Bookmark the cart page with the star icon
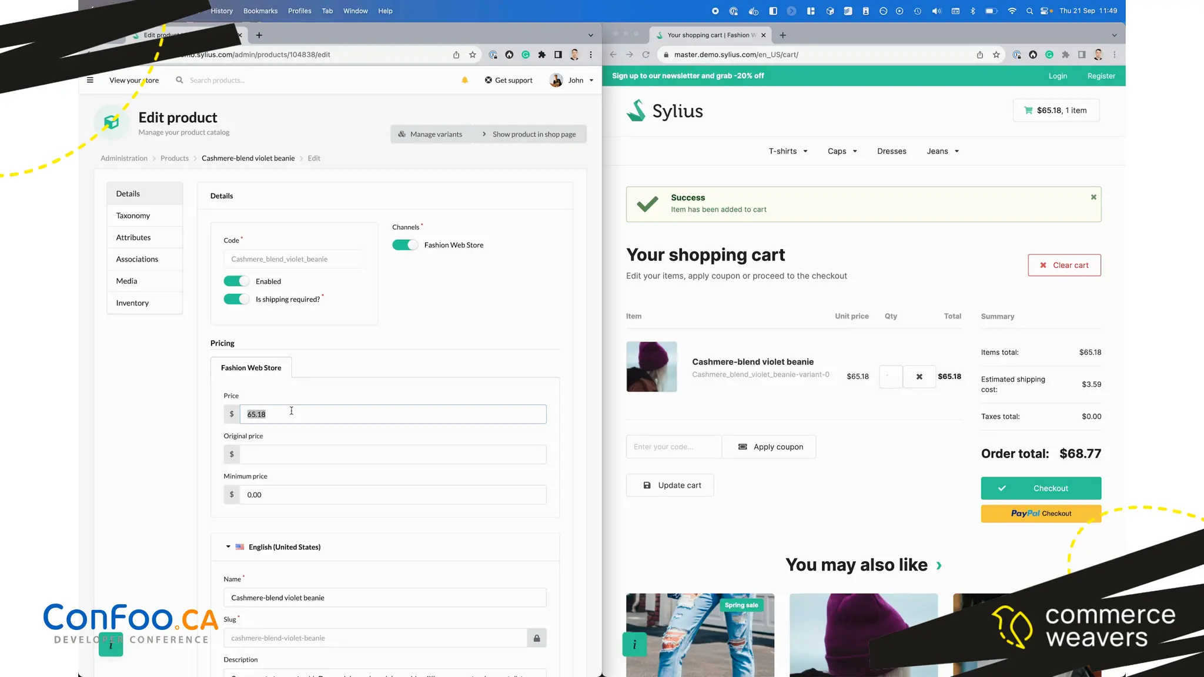Viewport: 1204px width, 677px height. point(996,55)
